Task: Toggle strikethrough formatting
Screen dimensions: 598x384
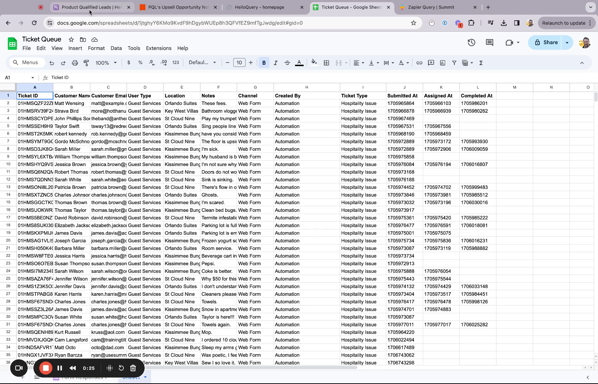Action: pyautogui.click(x=287, y=63)
